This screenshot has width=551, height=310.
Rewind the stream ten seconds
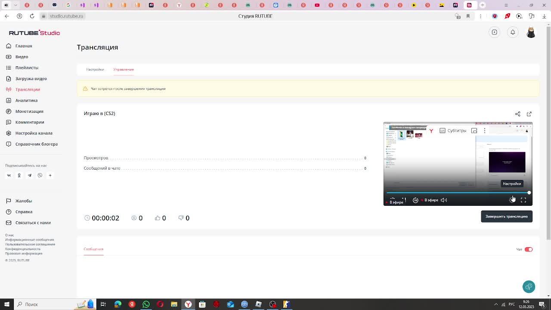(415, 200)
